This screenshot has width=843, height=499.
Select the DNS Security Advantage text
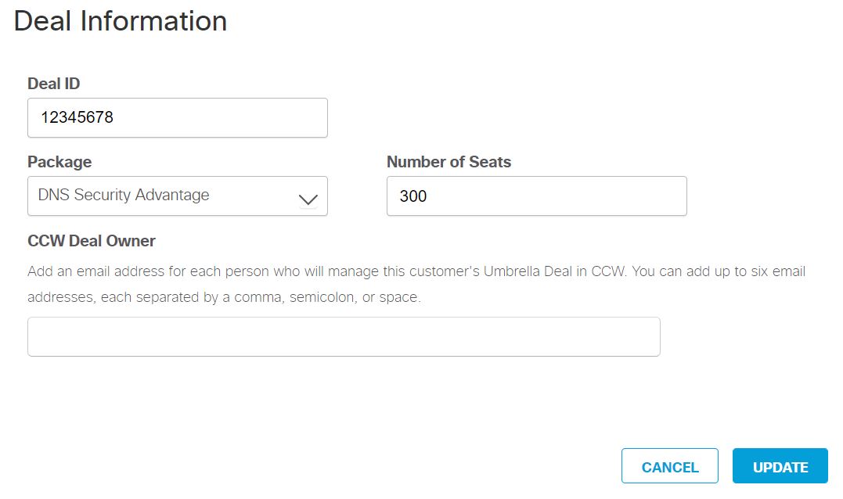(x=124, y=195)
